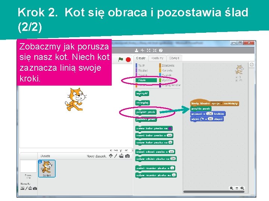Viewport: 269px width, 201px height.
Task: Create new sprite from camera icon
Action: pos(127,156)
